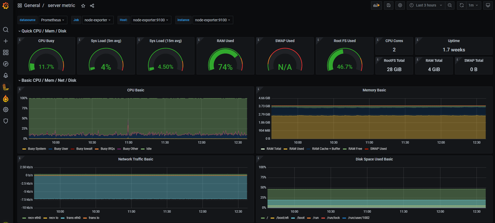Open the Memory Basic panel title menu
Screen dimensions: 495x223
coord(374,90)
